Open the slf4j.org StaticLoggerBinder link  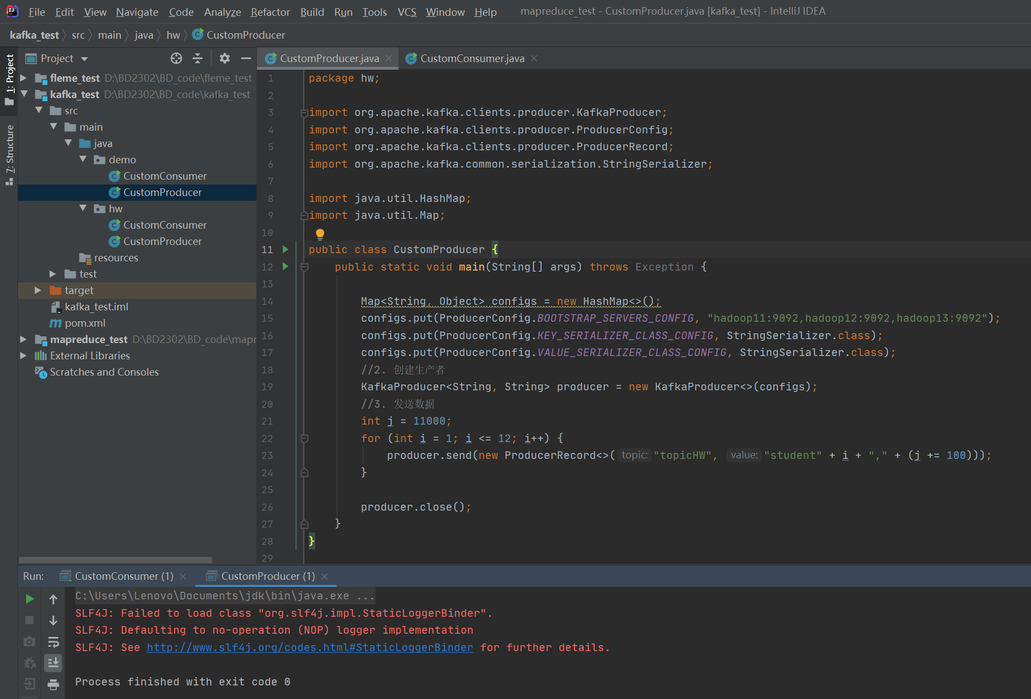(x=310, y=647)
